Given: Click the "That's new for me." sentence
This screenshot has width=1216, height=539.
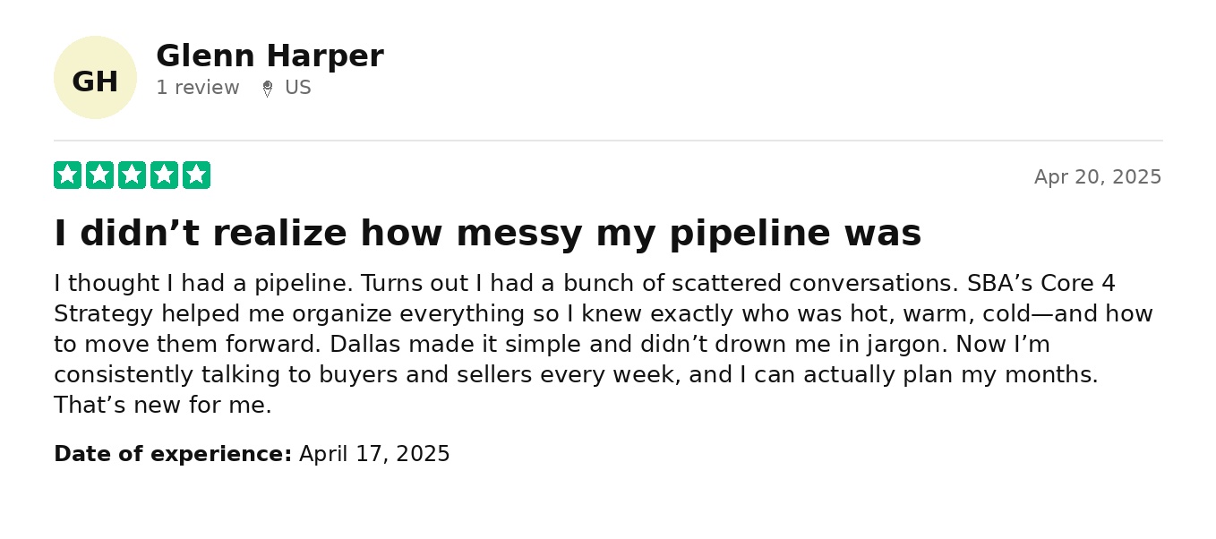Looking at the screenshot, I should point(162,406).
